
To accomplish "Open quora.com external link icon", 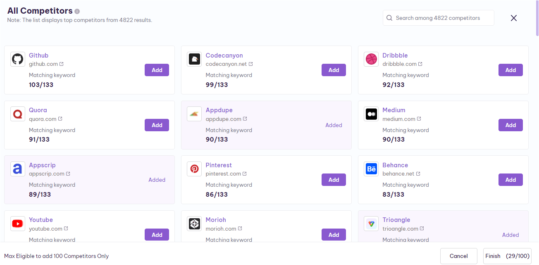I will click(60, 119).
